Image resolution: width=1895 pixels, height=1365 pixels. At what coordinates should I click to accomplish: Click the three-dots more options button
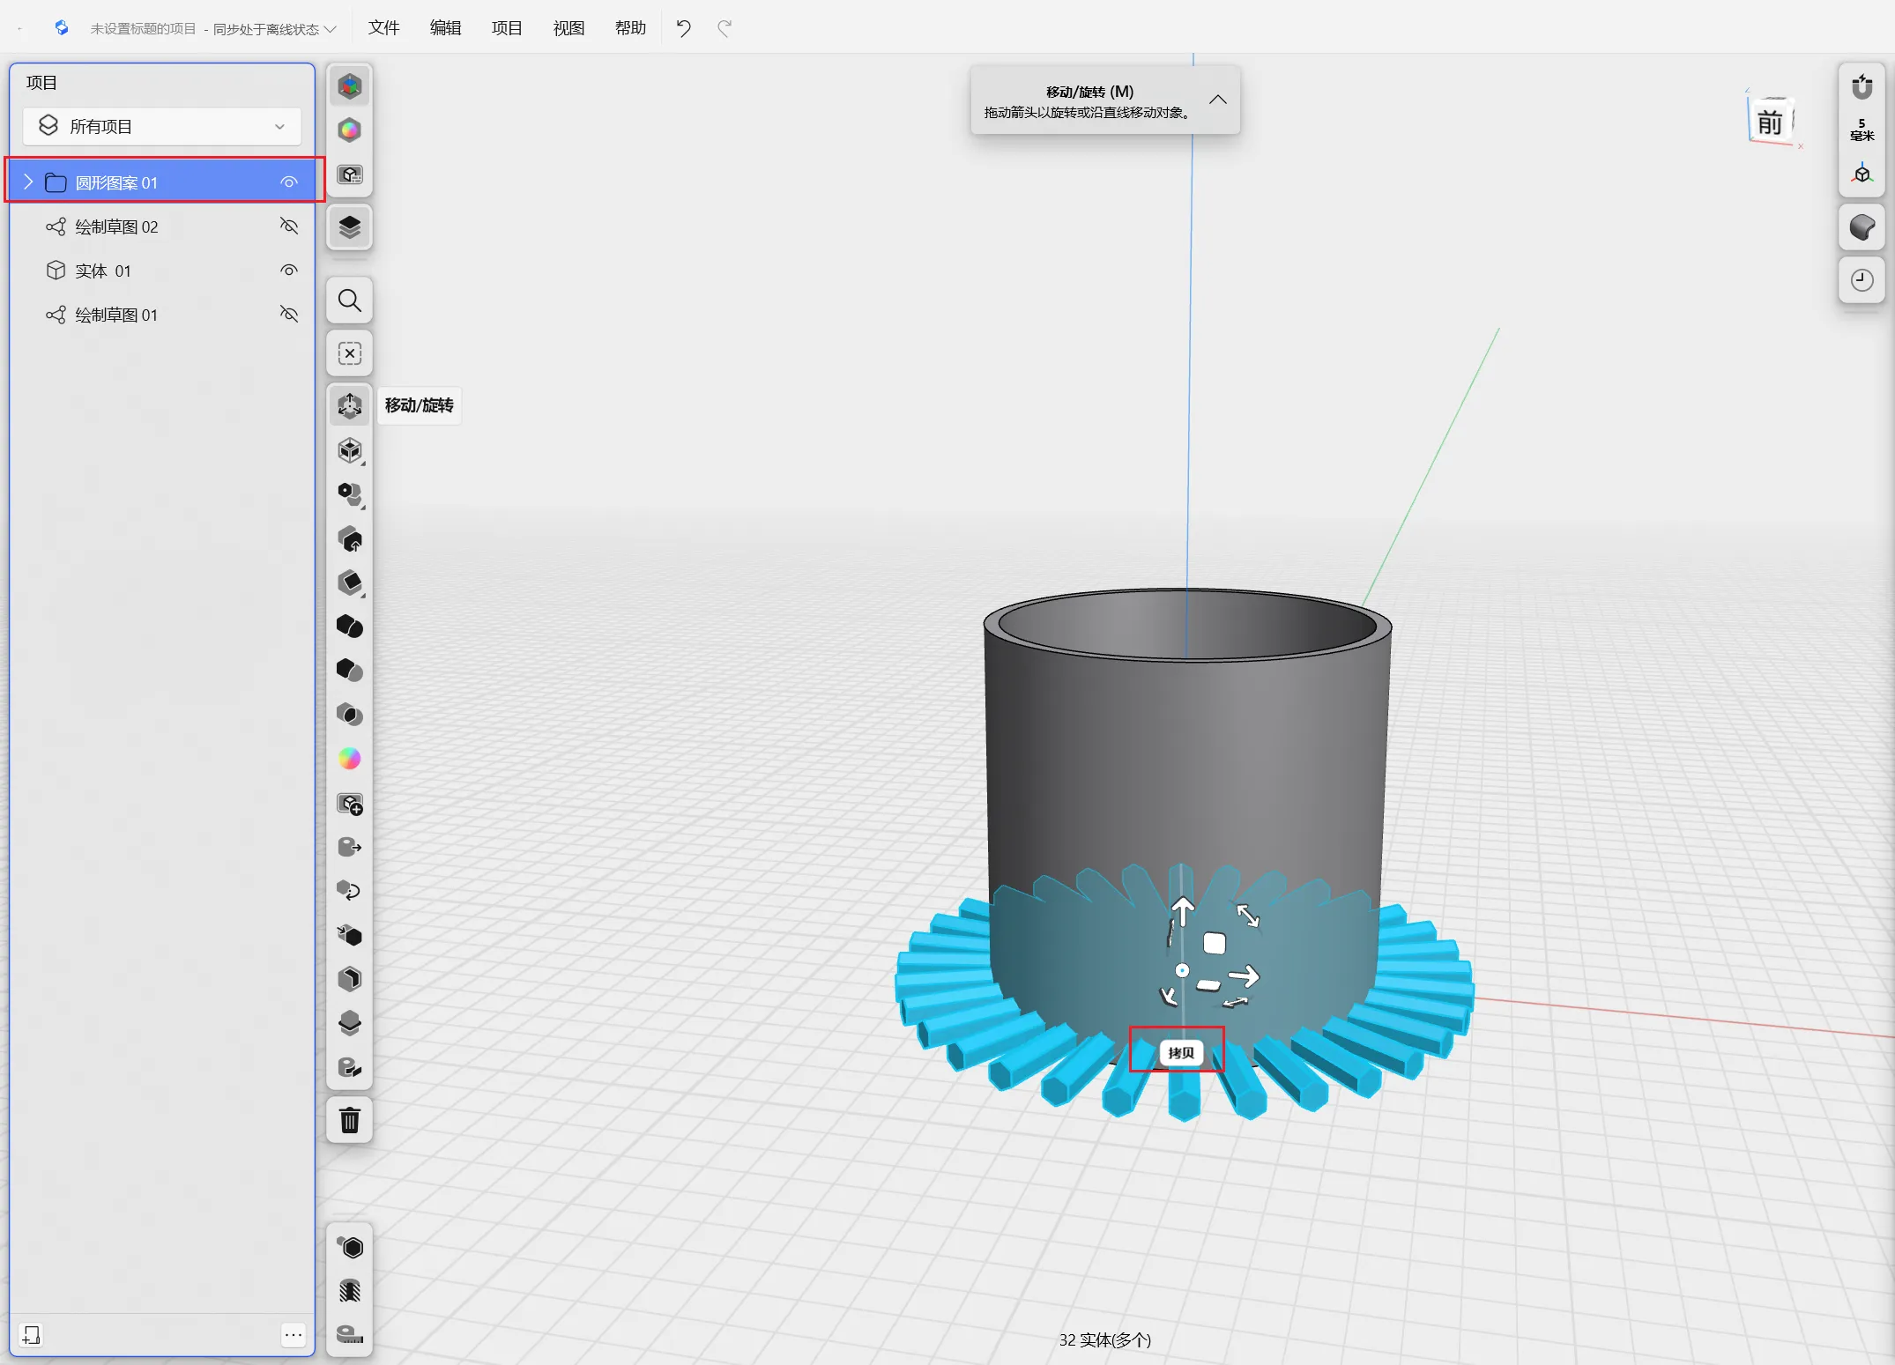click(x=294, y=1335)
